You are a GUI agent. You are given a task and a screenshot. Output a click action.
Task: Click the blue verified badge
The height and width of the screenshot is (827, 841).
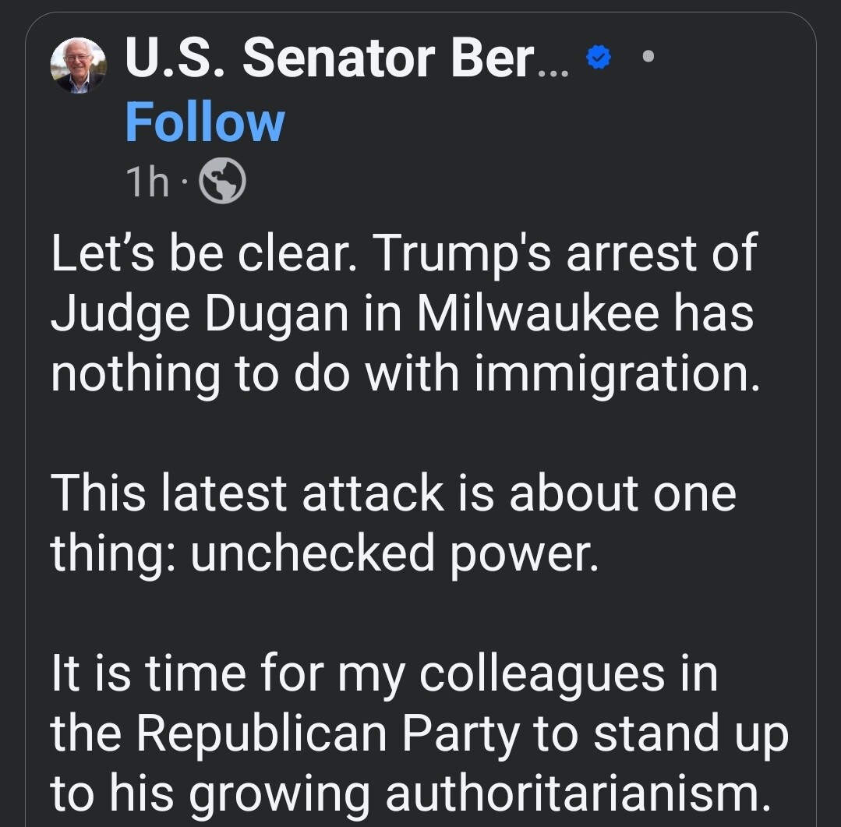599,58
